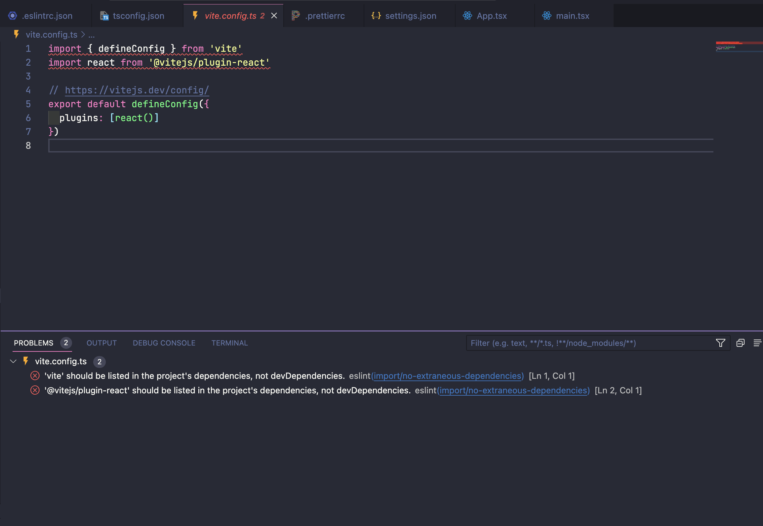Screen dimensions: 763x526
Task: Select the 'vite' dependencies error row
Action: coord(381,376)
